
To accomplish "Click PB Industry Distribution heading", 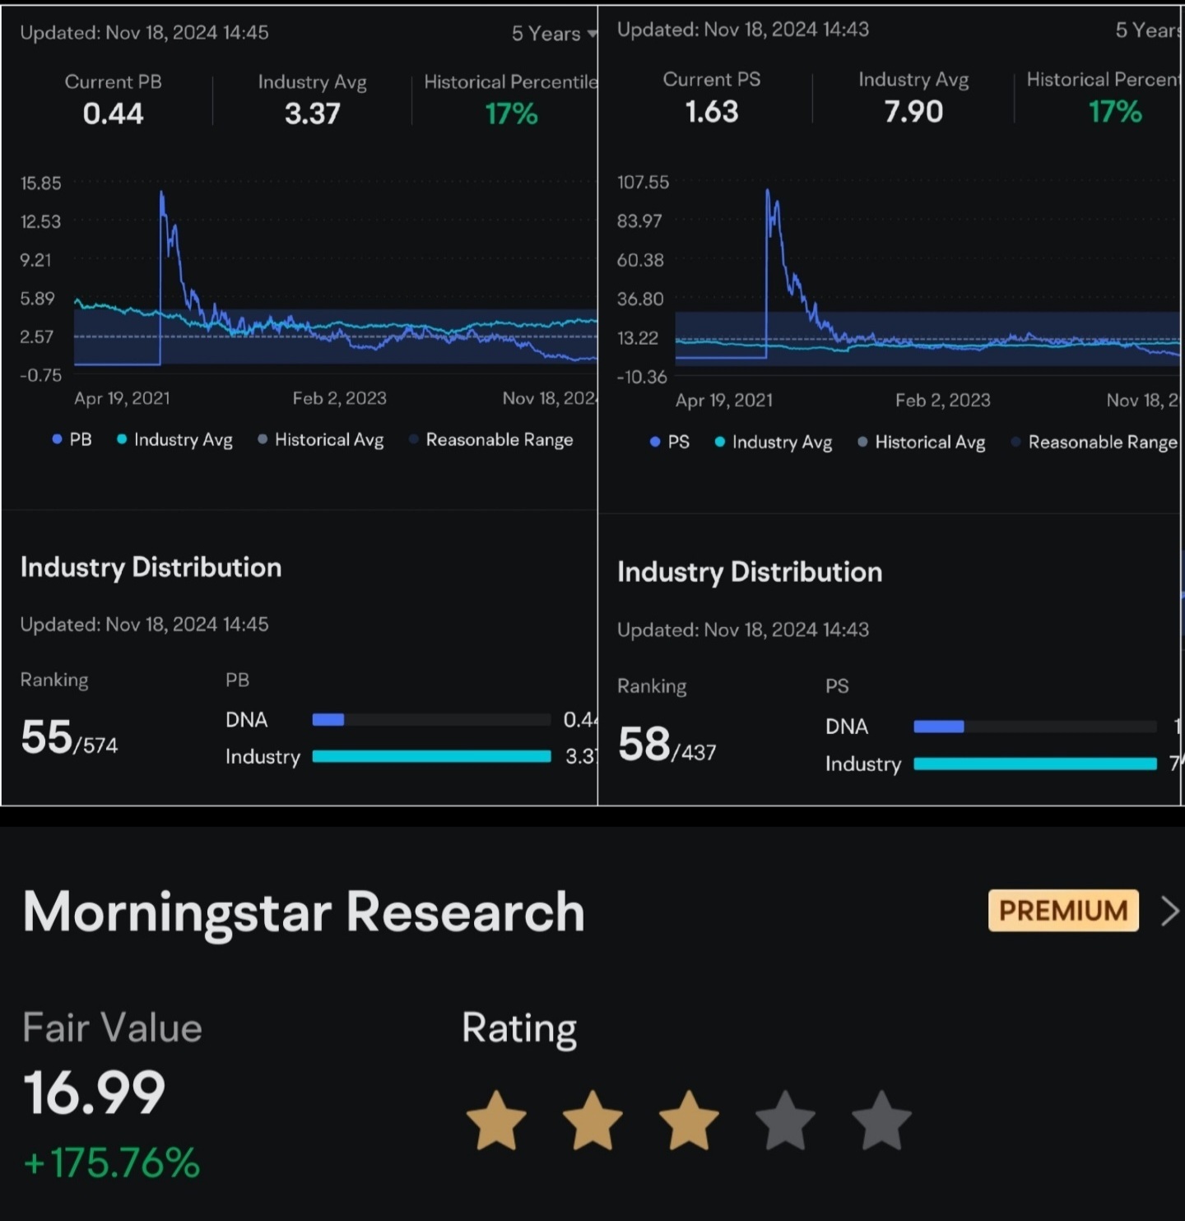I will pos(151,568).
